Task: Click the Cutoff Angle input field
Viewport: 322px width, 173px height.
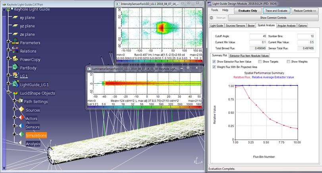Action: point(258,36)
